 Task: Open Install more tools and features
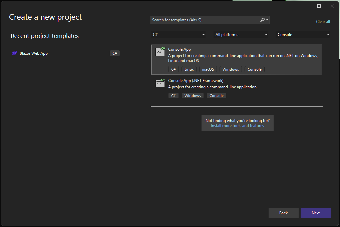pos(237,126)
